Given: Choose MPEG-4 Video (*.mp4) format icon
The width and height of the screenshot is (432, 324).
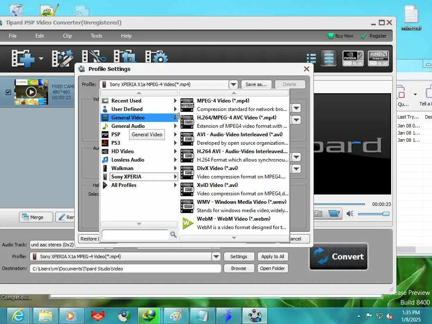Looking at the screenshot, I should tap(187, 105).
